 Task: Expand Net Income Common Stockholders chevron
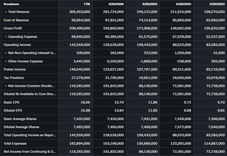coord(6,86)
